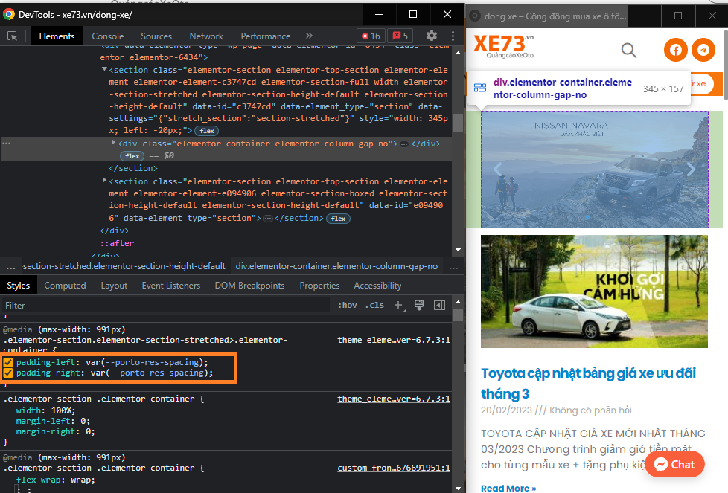The image size is (728, 493).
Task: Expand collapsed ellipsis in e094906 section
Action: [268, 219]
